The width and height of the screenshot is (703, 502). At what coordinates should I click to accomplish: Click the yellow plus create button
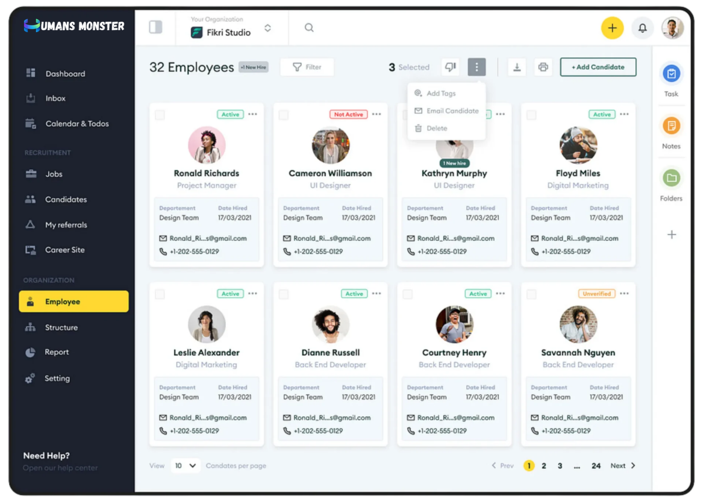[612, 28]
